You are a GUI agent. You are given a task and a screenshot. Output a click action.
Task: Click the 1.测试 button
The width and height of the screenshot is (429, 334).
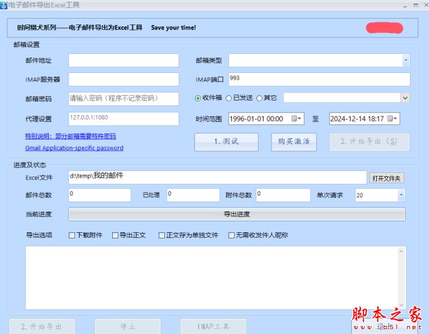tap(226, 142)
